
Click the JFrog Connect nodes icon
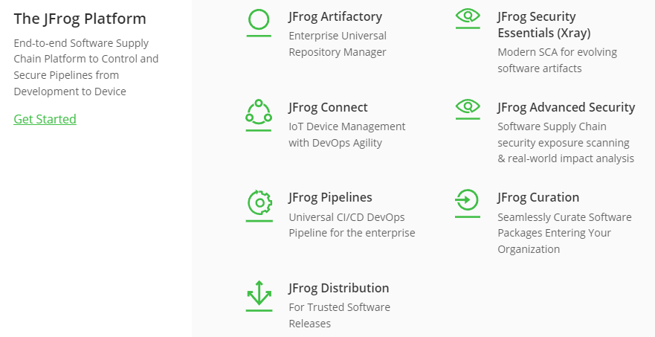point(259,115)
